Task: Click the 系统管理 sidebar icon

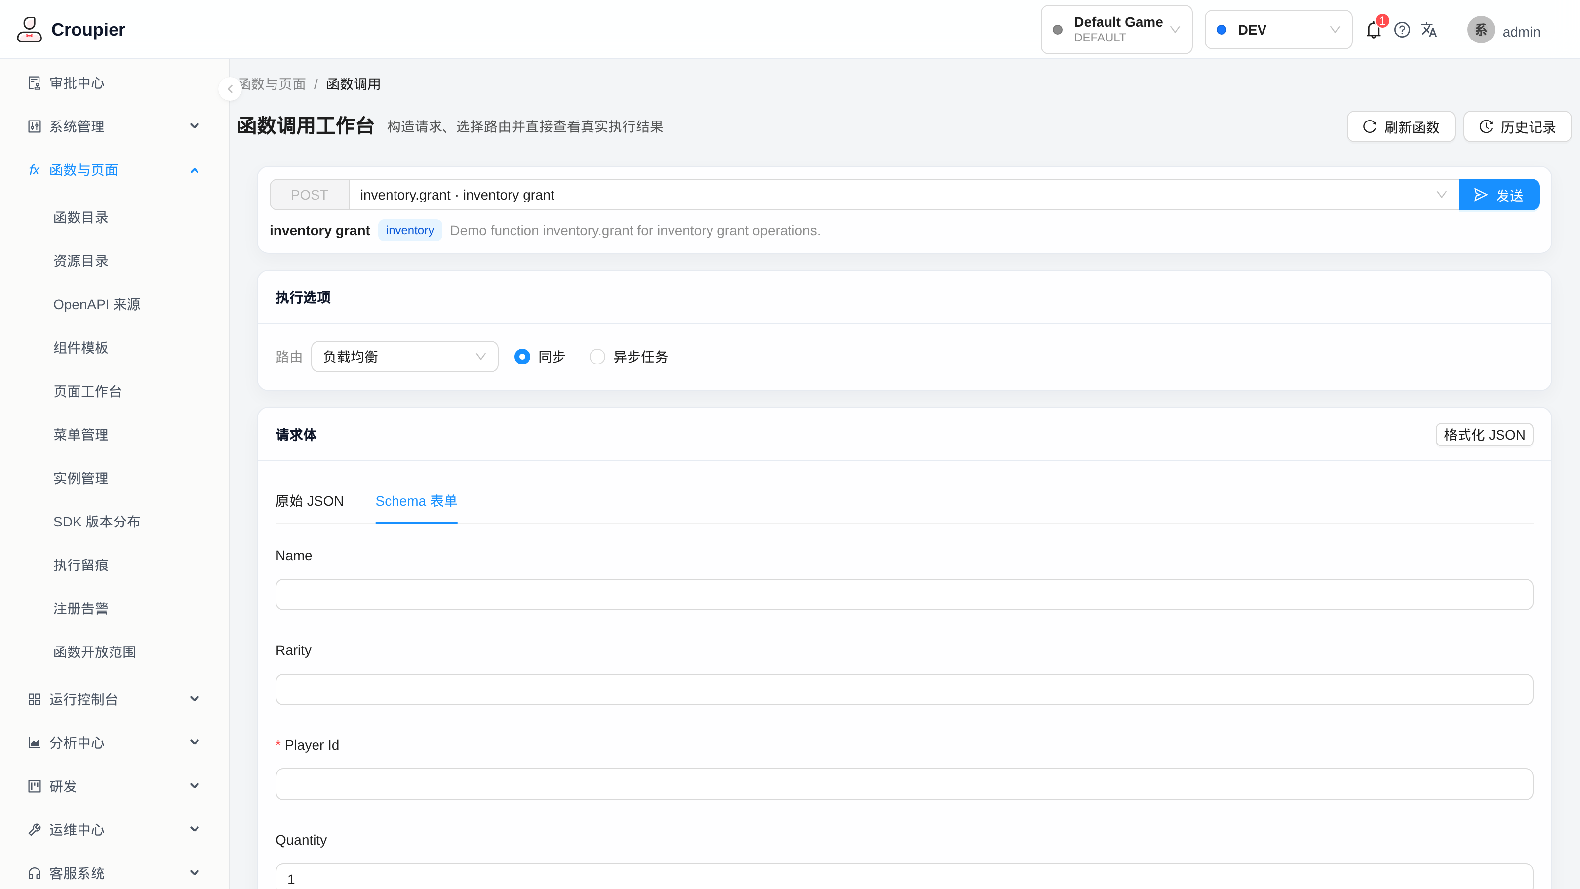Action: coord(35,126)
